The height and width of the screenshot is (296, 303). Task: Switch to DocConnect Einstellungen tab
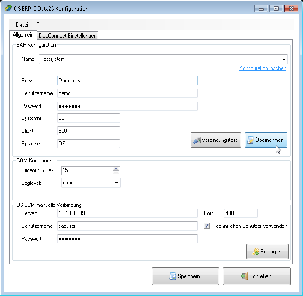pos(68,36)
